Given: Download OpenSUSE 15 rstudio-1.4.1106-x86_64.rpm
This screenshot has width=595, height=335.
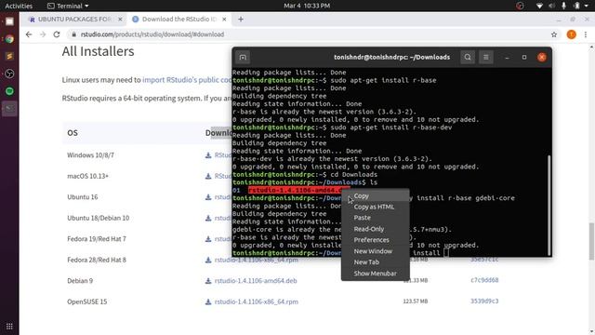Looking at the screenshot, I should (x=257, y=301).
